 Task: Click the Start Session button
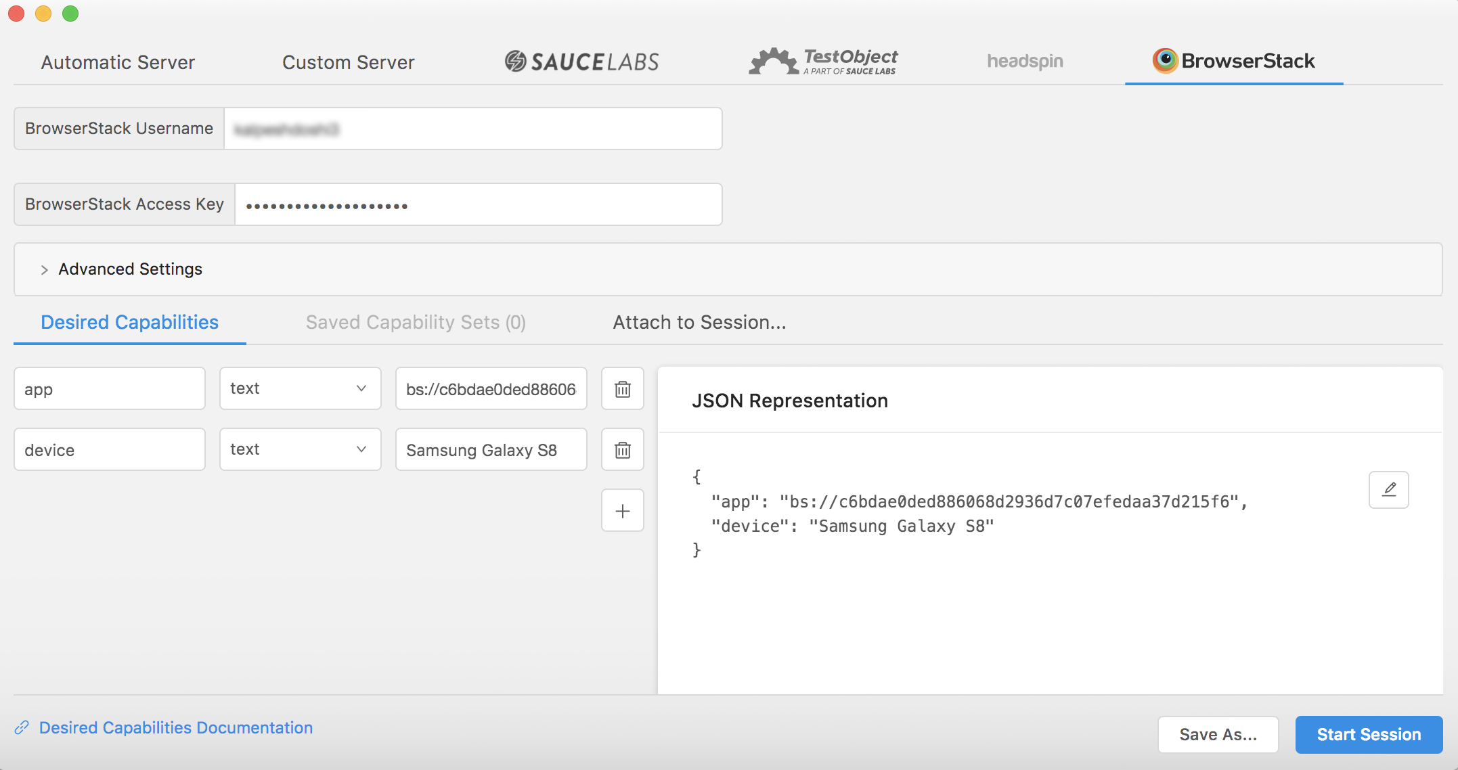(x=1369, y=734)
